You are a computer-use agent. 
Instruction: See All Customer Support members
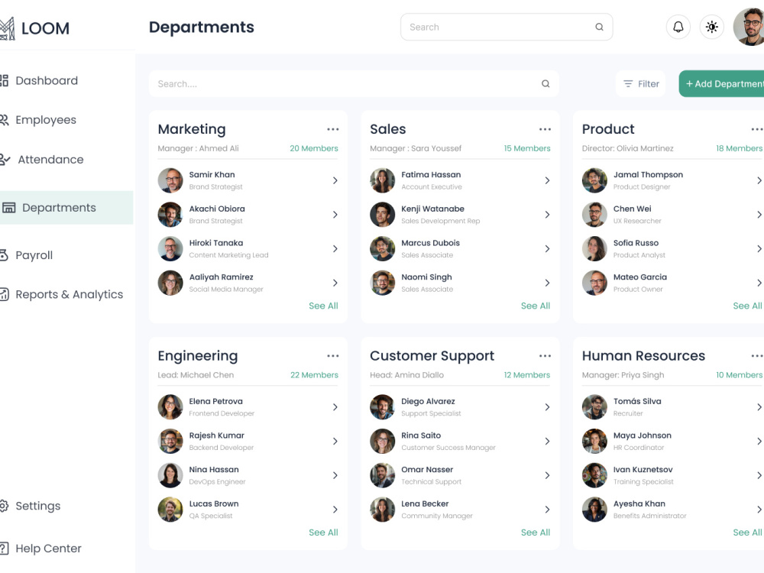tap(535, 532)
